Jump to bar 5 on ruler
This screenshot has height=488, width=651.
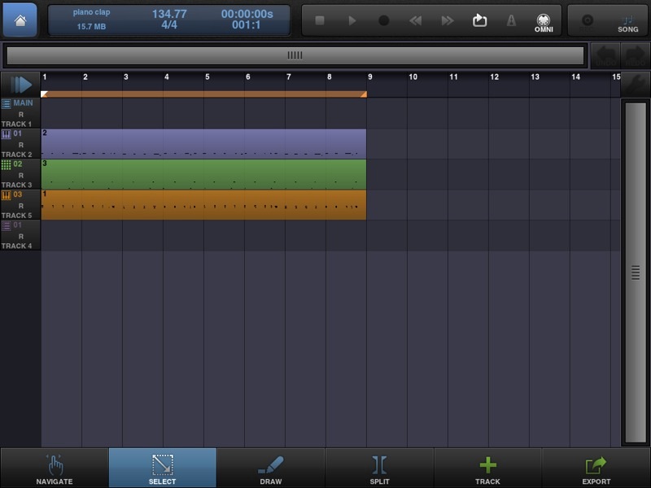(x=208, y=76)
